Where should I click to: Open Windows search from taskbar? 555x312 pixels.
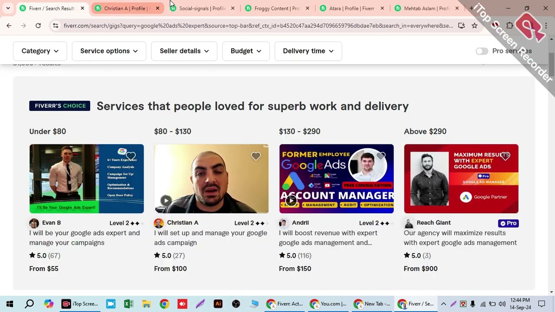[x=29, y=304]
